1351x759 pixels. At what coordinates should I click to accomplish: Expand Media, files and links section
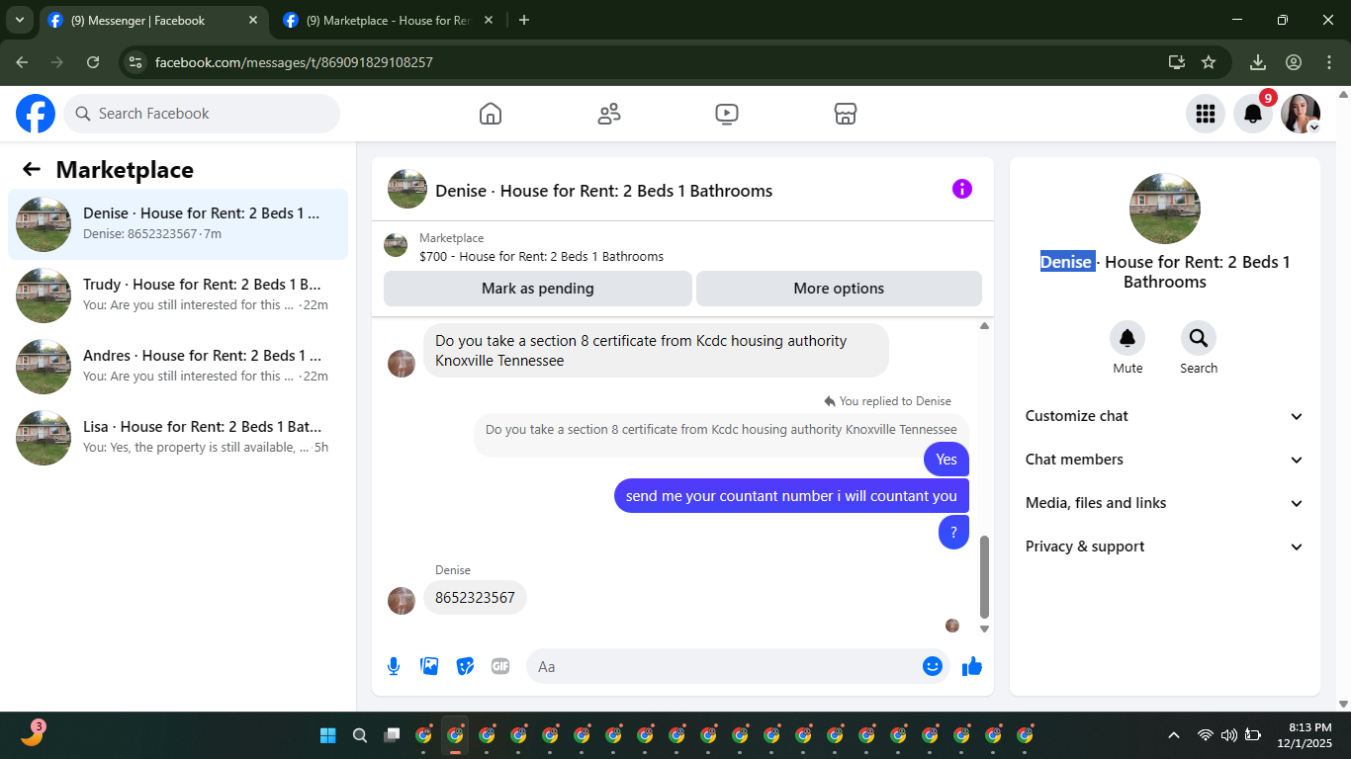point(1165,503)
